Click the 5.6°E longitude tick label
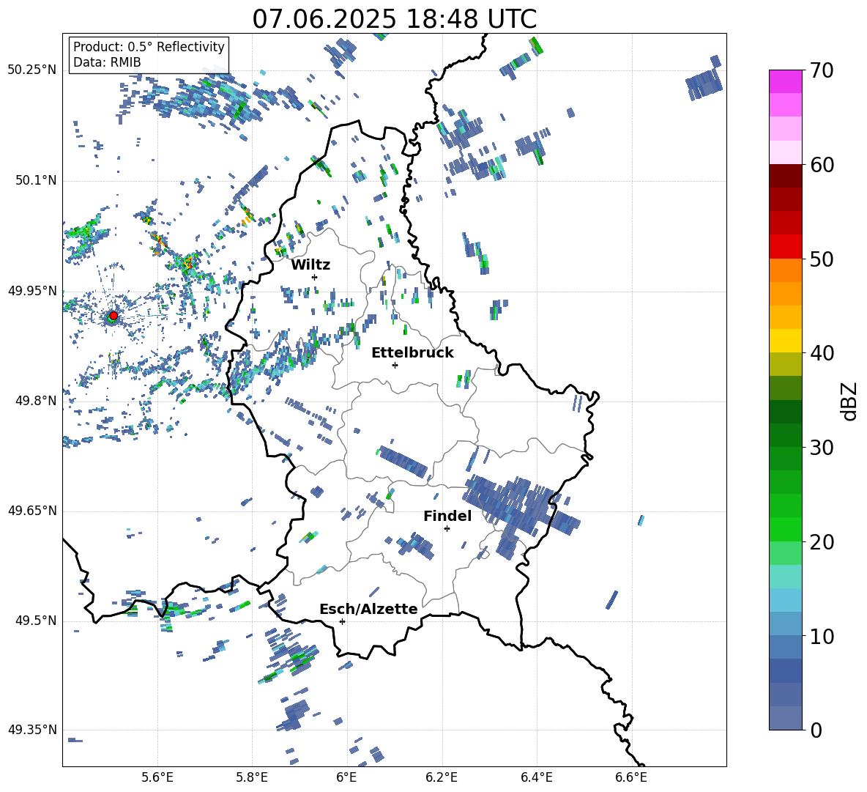Screen dimensions: 867x792 pyautogui.click(x=157, y=777)
